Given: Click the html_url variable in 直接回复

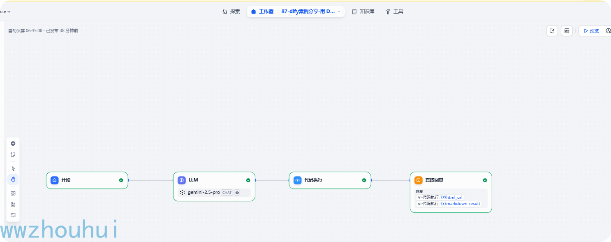Looking at the screenshot, I should click(452, 198).
